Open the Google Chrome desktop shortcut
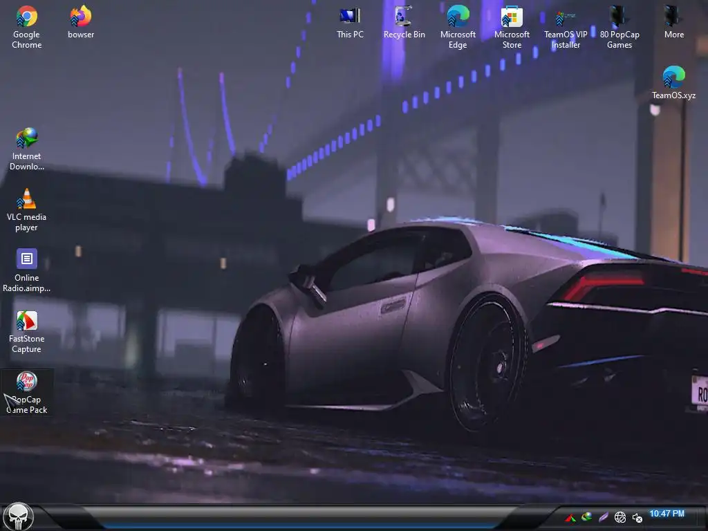 (27, 27)
